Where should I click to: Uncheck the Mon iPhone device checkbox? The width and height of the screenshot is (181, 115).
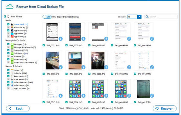[x=5, y=17]
